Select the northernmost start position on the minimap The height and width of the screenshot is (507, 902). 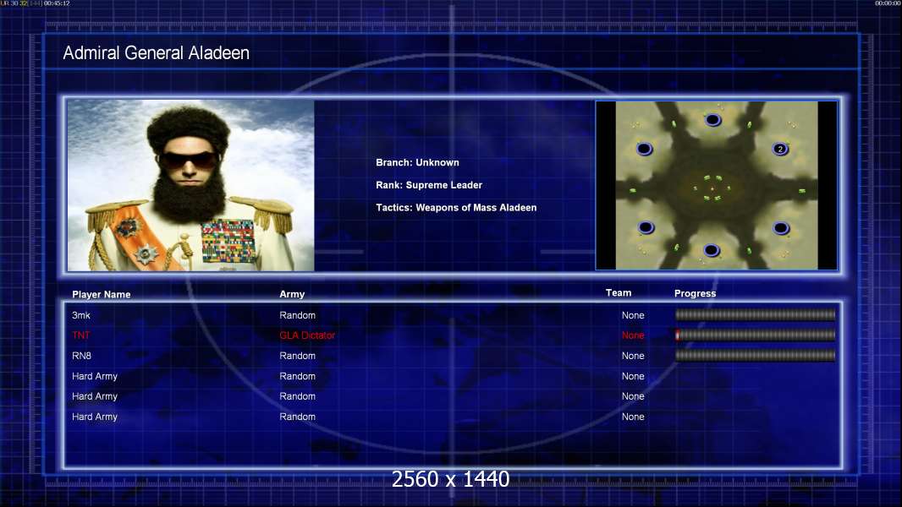click(712, 119)
